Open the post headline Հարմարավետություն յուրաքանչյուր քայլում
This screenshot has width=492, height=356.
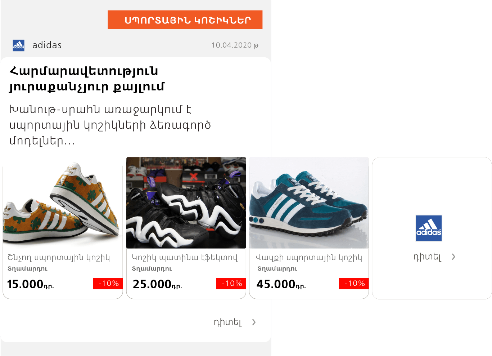[86, 79]
